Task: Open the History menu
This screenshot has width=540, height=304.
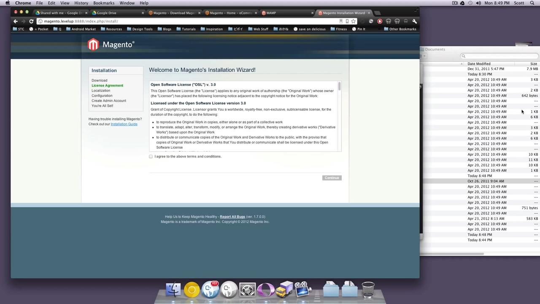Action: click(x=81, y=3)
